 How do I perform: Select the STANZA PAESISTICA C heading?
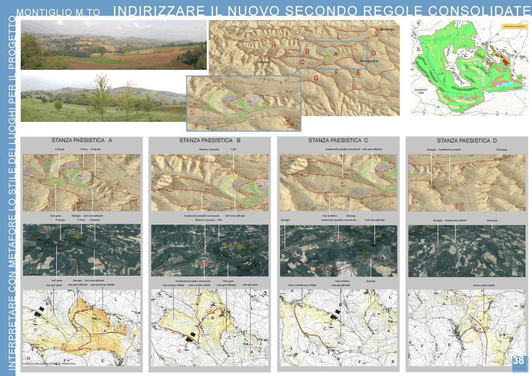pos(338,140)
